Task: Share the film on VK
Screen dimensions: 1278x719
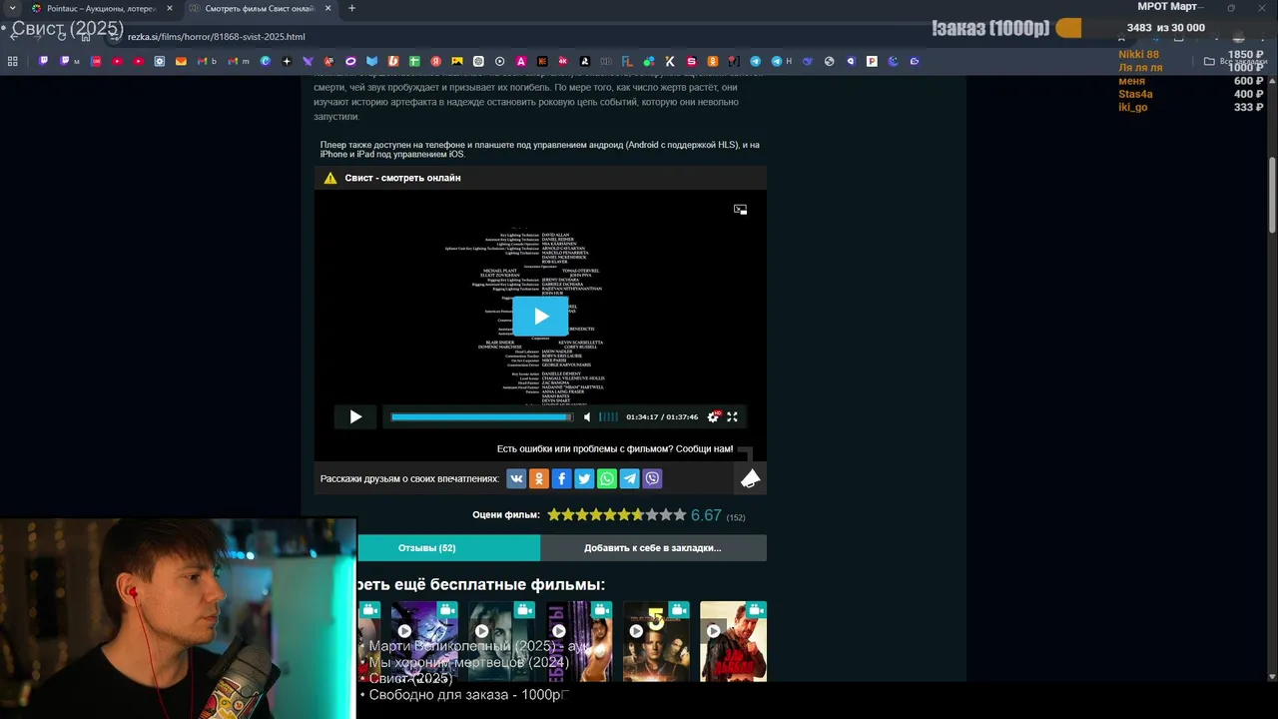Action: pos(516,478)
